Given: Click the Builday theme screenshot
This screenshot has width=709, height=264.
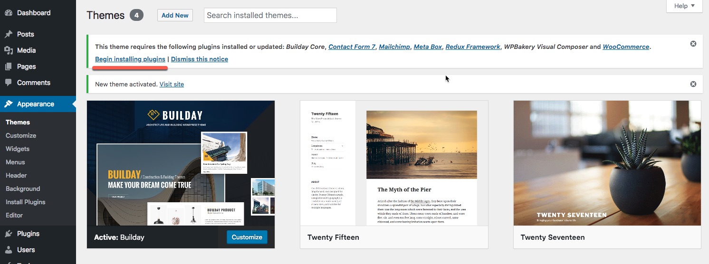Looking at the screenshot, I should (x=181, y=163).
